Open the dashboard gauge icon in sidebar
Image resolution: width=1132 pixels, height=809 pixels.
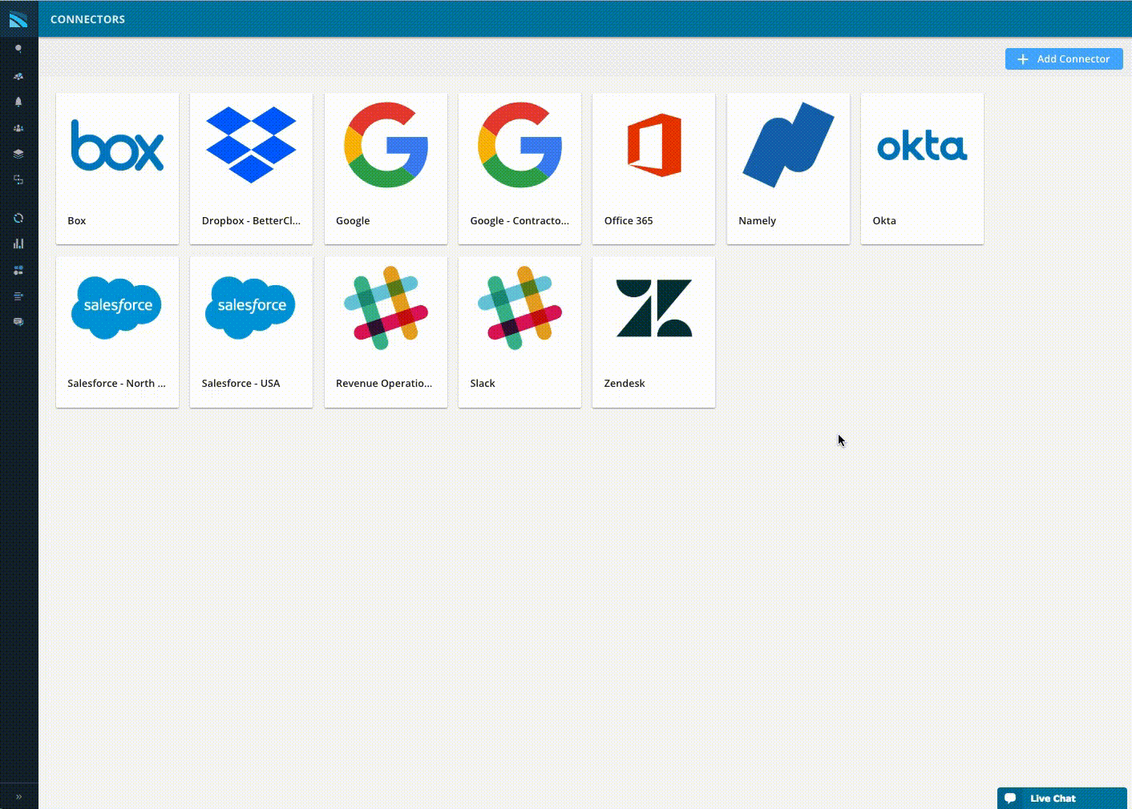[18, 76]
